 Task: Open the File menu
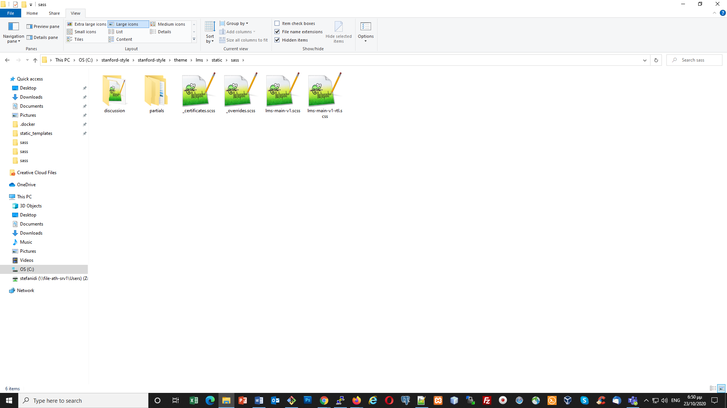(x=11, y=13)
